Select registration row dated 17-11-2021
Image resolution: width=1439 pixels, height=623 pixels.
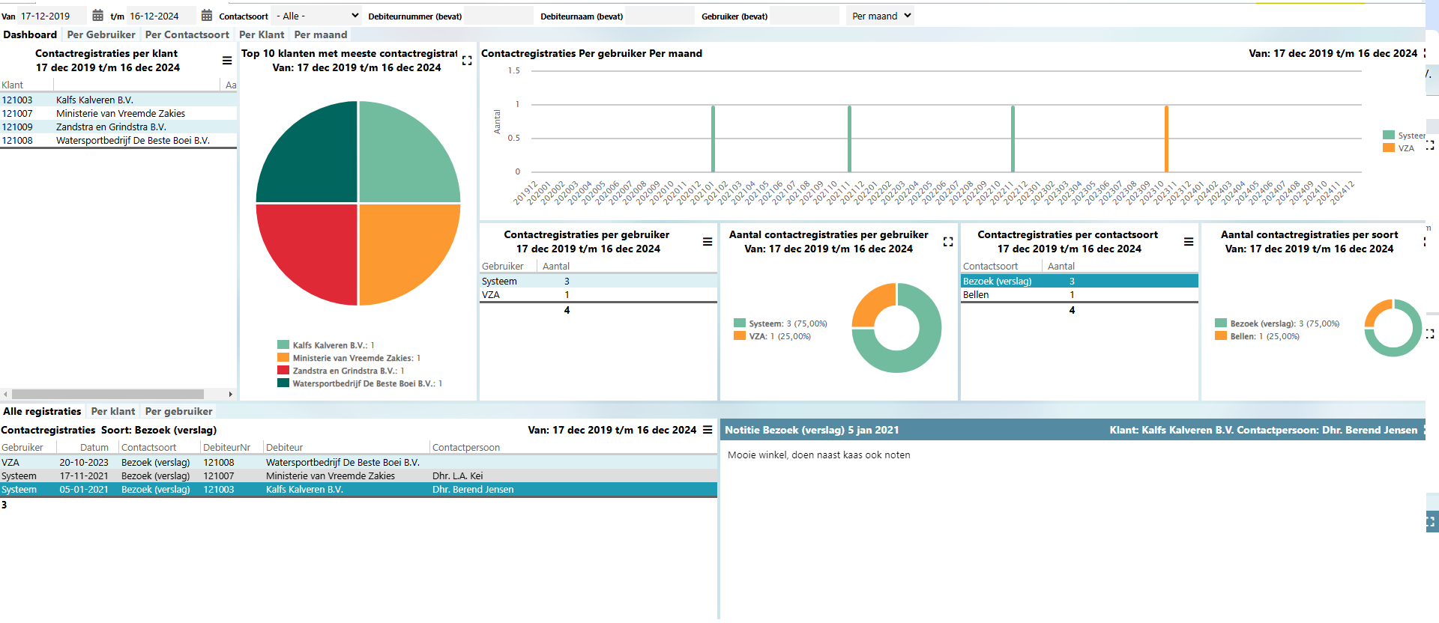[358, 475]
